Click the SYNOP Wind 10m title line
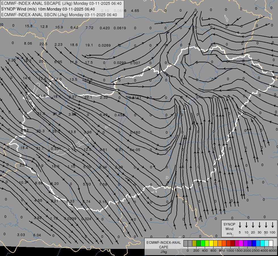 tap(48, 9)
